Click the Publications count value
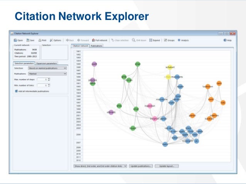Screen dimensions: 246x184 point(34,50)
